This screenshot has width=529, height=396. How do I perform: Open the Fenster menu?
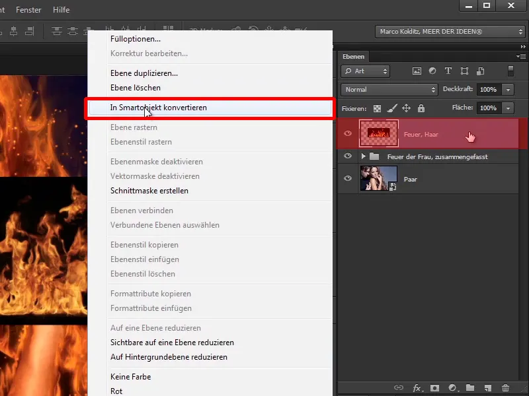28,10
